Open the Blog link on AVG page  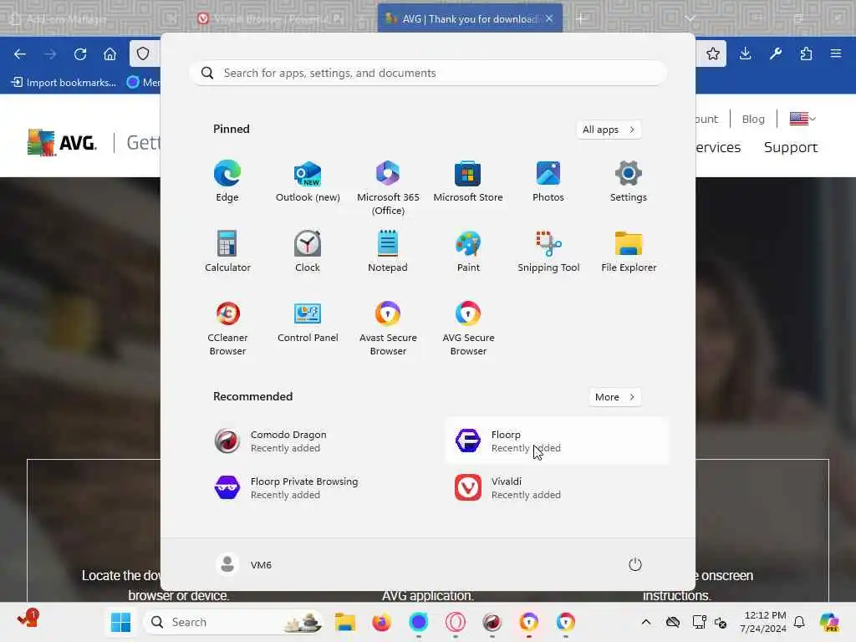click(753, 119)
